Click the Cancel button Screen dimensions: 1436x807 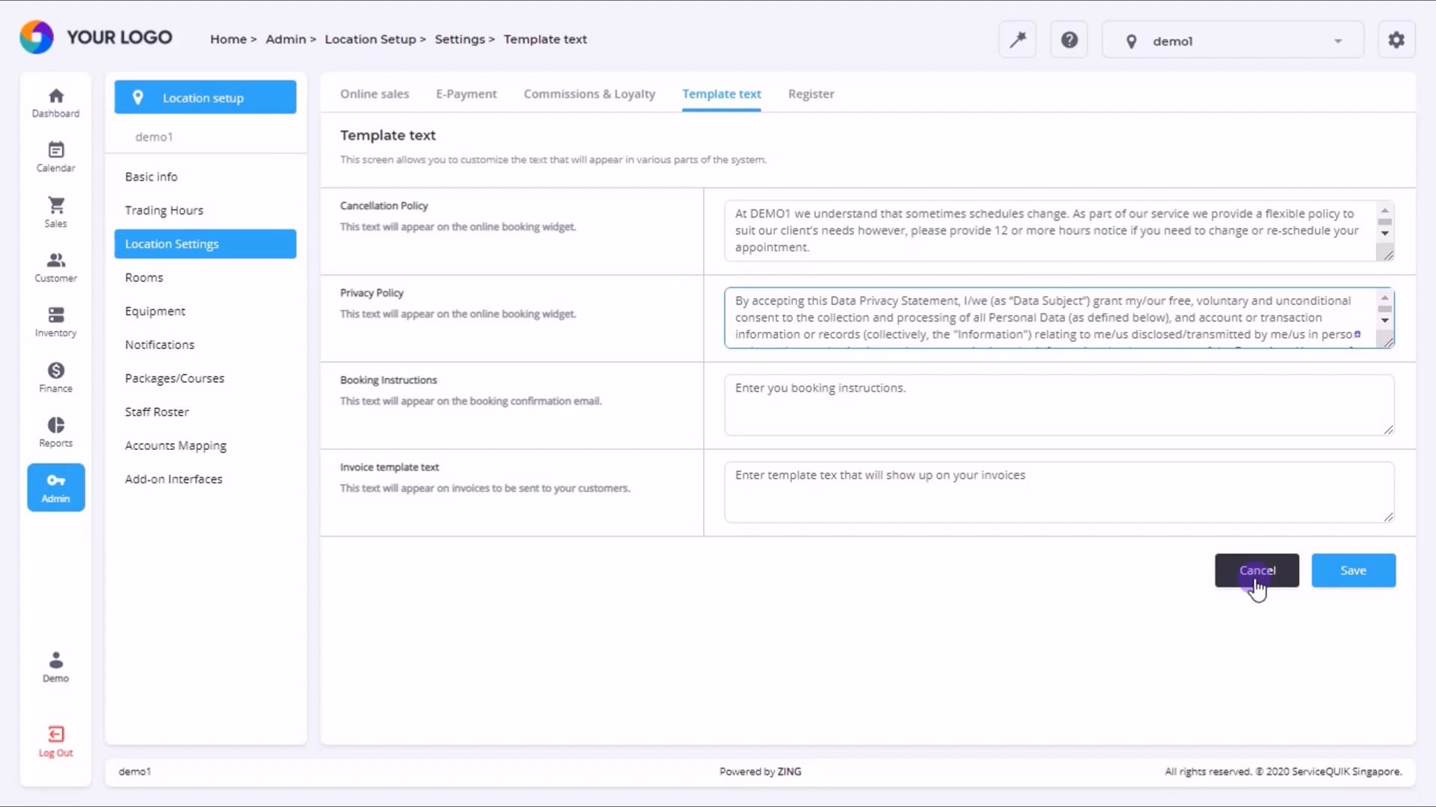tap(1256, 570)
